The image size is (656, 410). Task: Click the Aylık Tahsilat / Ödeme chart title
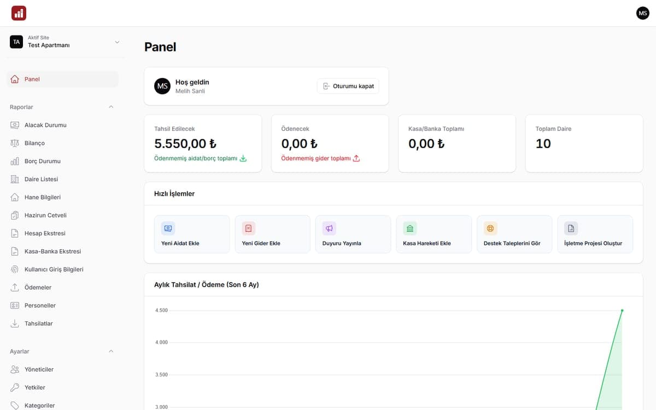(x=207, y=285)
